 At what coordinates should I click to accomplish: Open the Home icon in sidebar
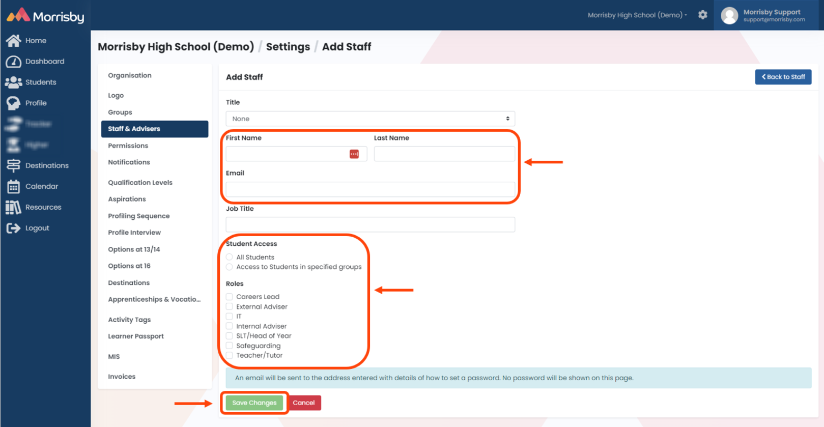click(x=13, y=40)
